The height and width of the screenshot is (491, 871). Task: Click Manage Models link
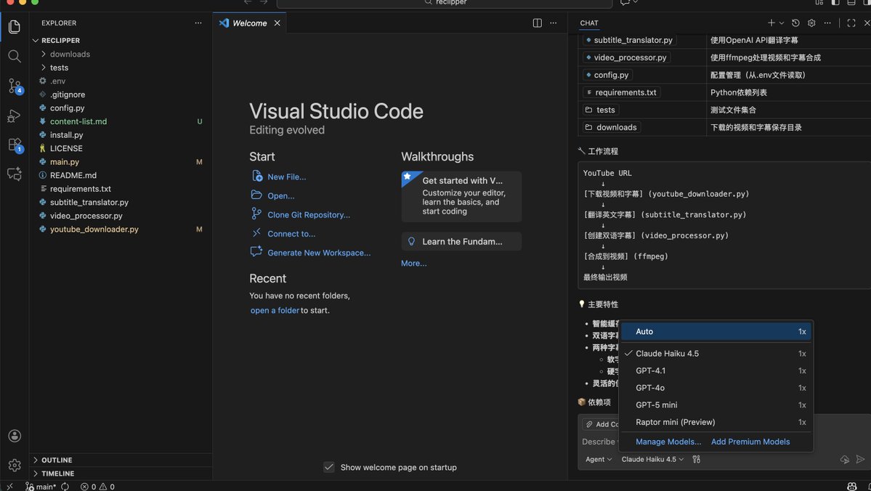668,442
